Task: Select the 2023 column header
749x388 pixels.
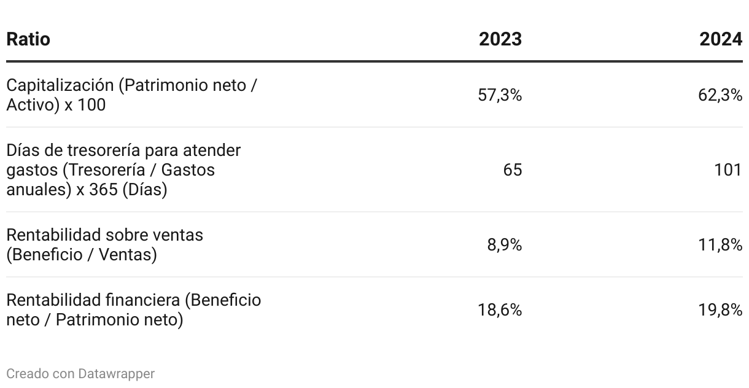Action: 500,39
